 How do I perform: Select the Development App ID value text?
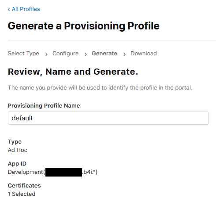click(52, 172)
